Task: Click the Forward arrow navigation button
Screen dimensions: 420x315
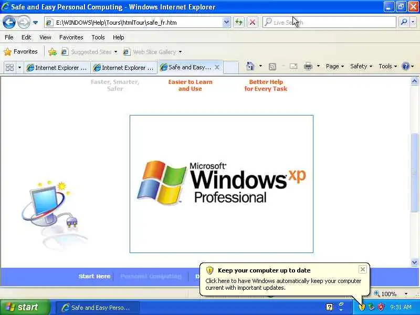Action: click(24, 22)
